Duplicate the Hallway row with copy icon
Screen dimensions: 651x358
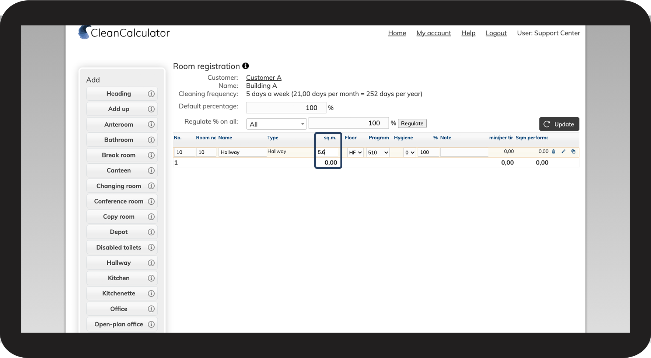[573, 152]
